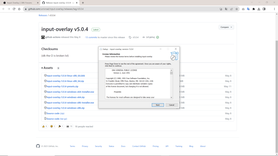Click the GitHub logo in the footer
Viewport: 278px width, 156px height.
38,146
